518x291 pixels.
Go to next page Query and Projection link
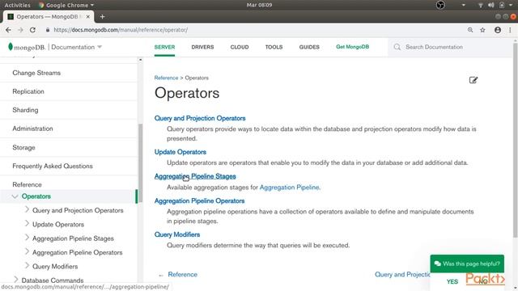(x=402, y=275)
